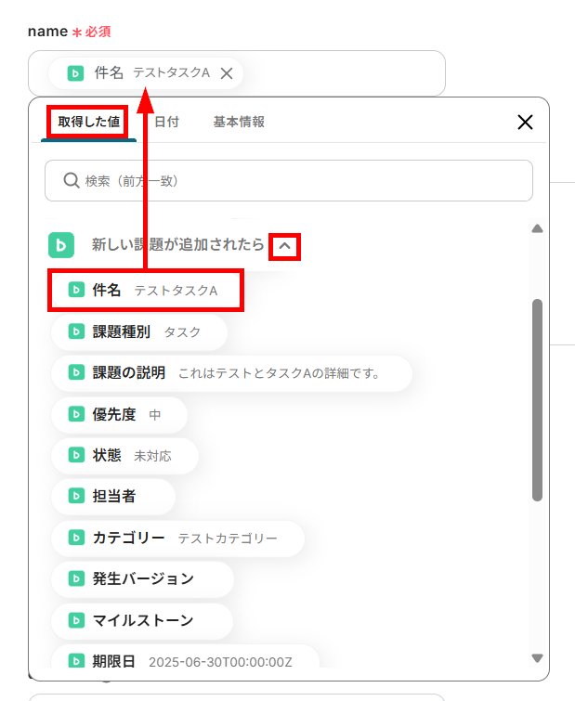Image resolution: width=575 pixels, height=701 pixels.
Task: Pick the カテゴリー テストカテゴリー value
Action: 176,538
